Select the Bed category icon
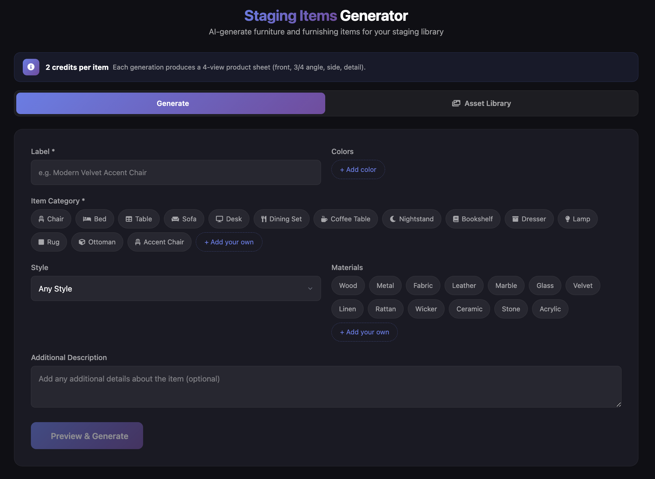 coord(87,219)
